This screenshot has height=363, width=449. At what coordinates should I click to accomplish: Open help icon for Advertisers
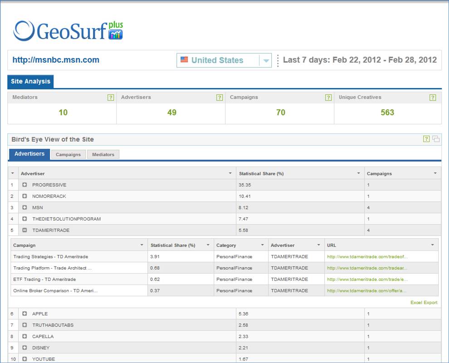[x=220, y=98]
